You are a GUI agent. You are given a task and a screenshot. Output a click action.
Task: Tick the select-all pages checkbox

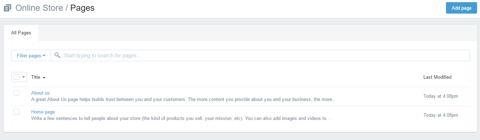point(16,77)
